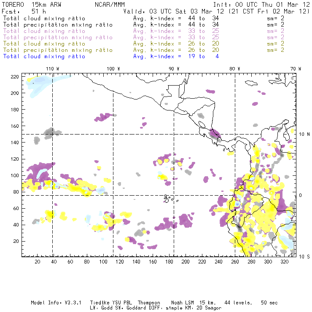Viewport: 312px width, 312px height.
Task: Click the 220 tick label on vertical axis
Action: pyautogui.click(x=15, y=76)
